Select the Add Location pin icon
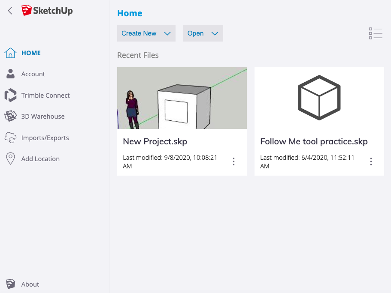This screenshot has width=391, height=293. (x=11, y=158)
